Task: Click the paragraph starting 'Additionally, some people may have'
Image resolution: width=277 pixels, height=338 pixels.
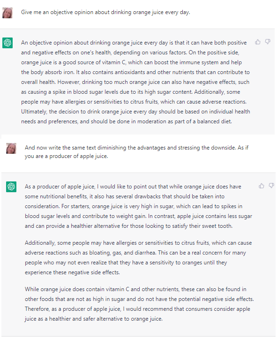Action: coord(138,257)
